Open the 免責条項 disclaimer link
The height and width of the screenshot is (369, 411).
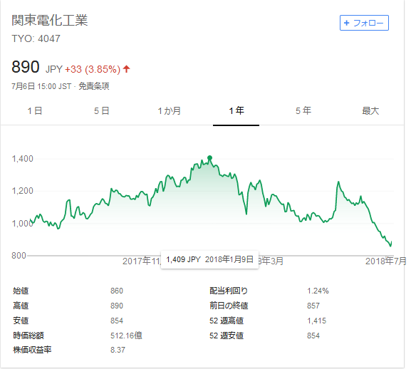click(x=94, y=86)
